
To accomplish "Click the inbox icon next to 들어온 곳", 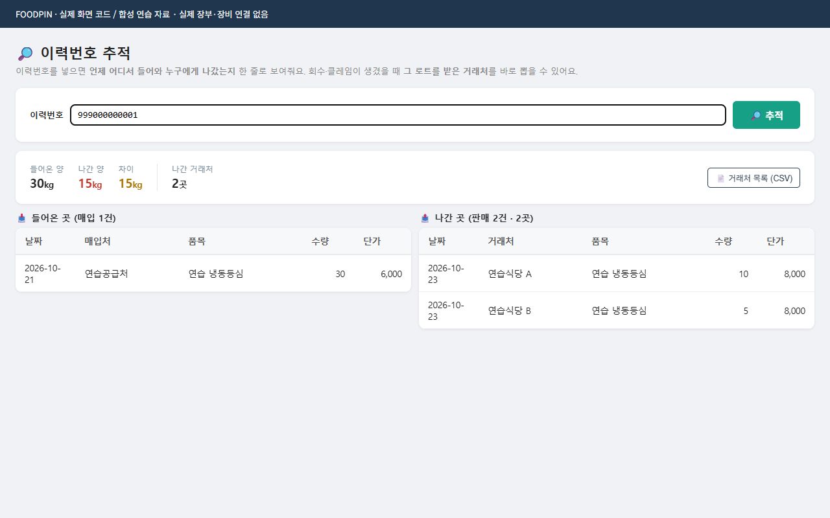I will [x=21, y=218].
